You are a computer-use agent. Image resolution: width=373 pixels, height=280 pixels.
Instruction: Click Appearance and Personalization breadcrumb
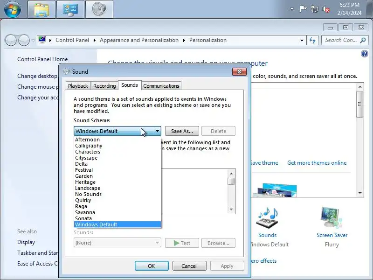(x=139, y=40)
